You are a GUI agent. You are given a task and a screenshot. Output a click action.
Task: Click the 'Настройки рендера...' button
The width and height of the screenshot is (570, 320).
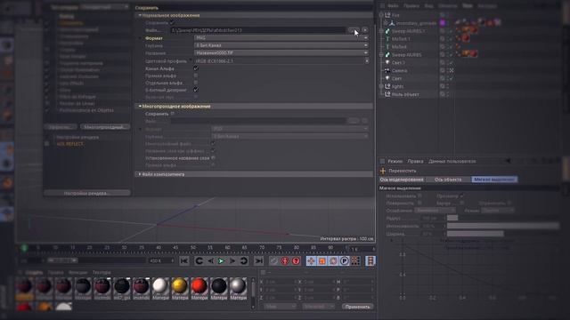(x=87, y=193)
